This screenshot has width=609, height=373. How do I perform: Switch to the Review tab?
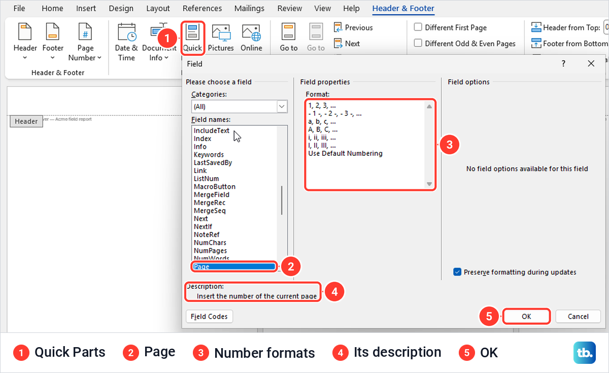click(290, 8)
